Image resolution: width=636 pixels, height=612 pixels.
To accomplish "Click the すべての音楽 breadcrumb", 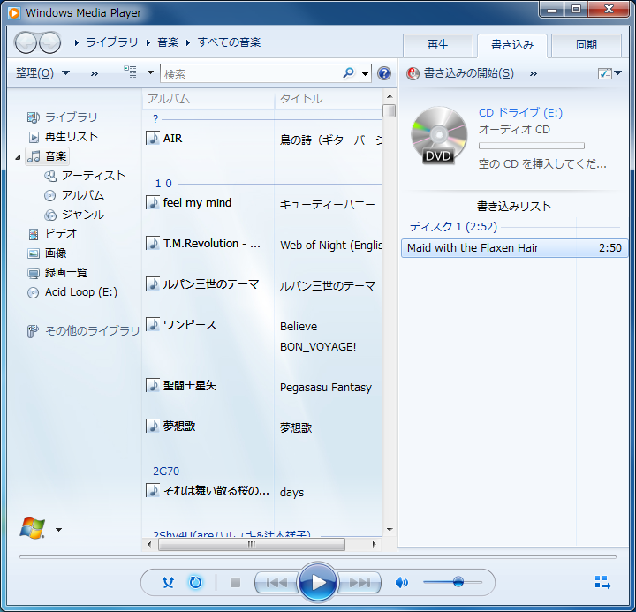I will [x=229, y=42].
